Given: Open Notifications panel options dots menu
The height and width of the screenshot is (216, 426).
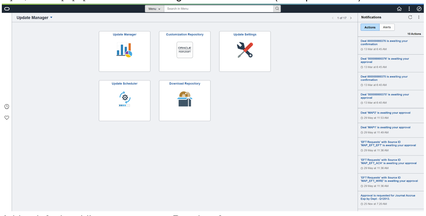Looking at the screenshot, I should click(x=419, y=17).
